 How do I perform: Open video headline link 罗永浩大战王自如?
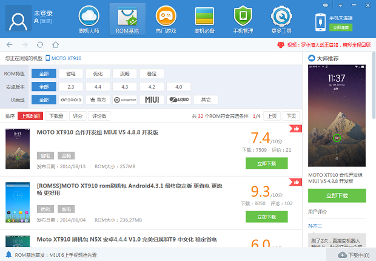(x=329, y=45)
